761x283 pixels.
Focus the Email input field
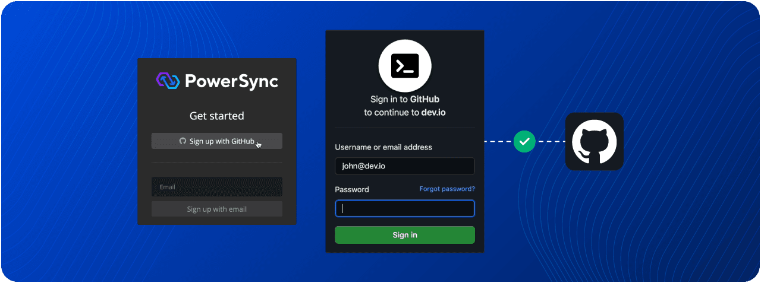(x=216, y=187)
